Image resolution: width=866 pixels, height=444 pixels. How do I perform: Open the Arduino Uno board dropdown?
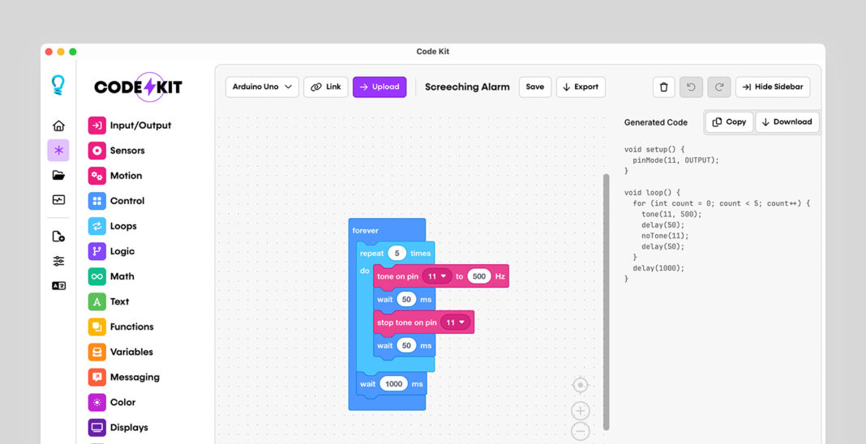tap(262, 88)
